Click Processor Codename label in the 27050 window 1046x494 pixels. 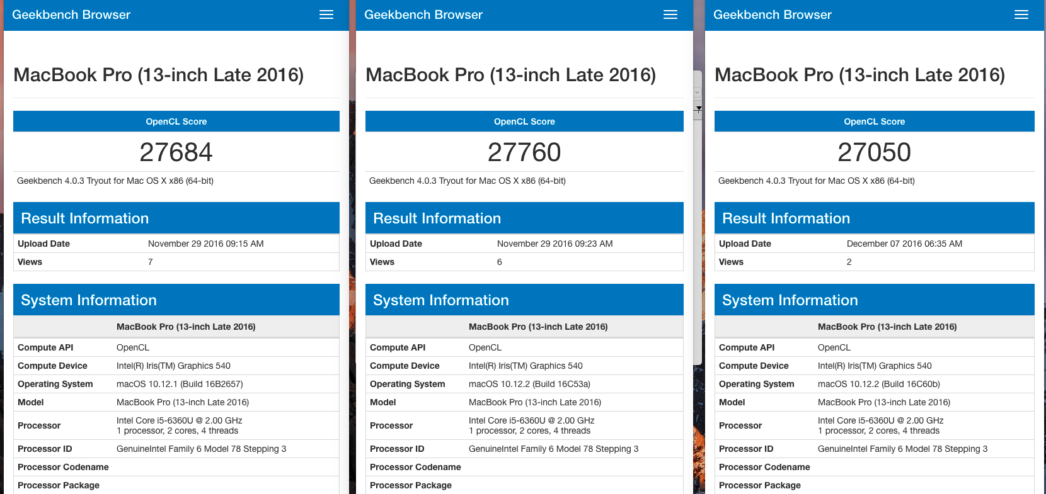[764, 467]
